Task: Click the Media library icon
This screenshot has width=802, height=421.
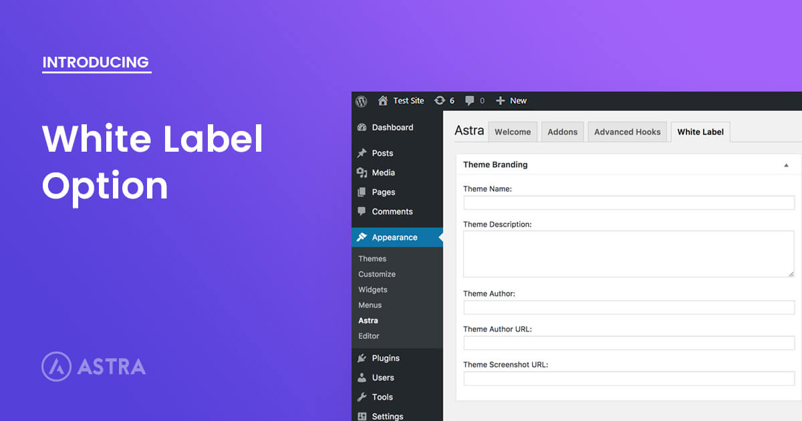Action: tap(362, 173)
